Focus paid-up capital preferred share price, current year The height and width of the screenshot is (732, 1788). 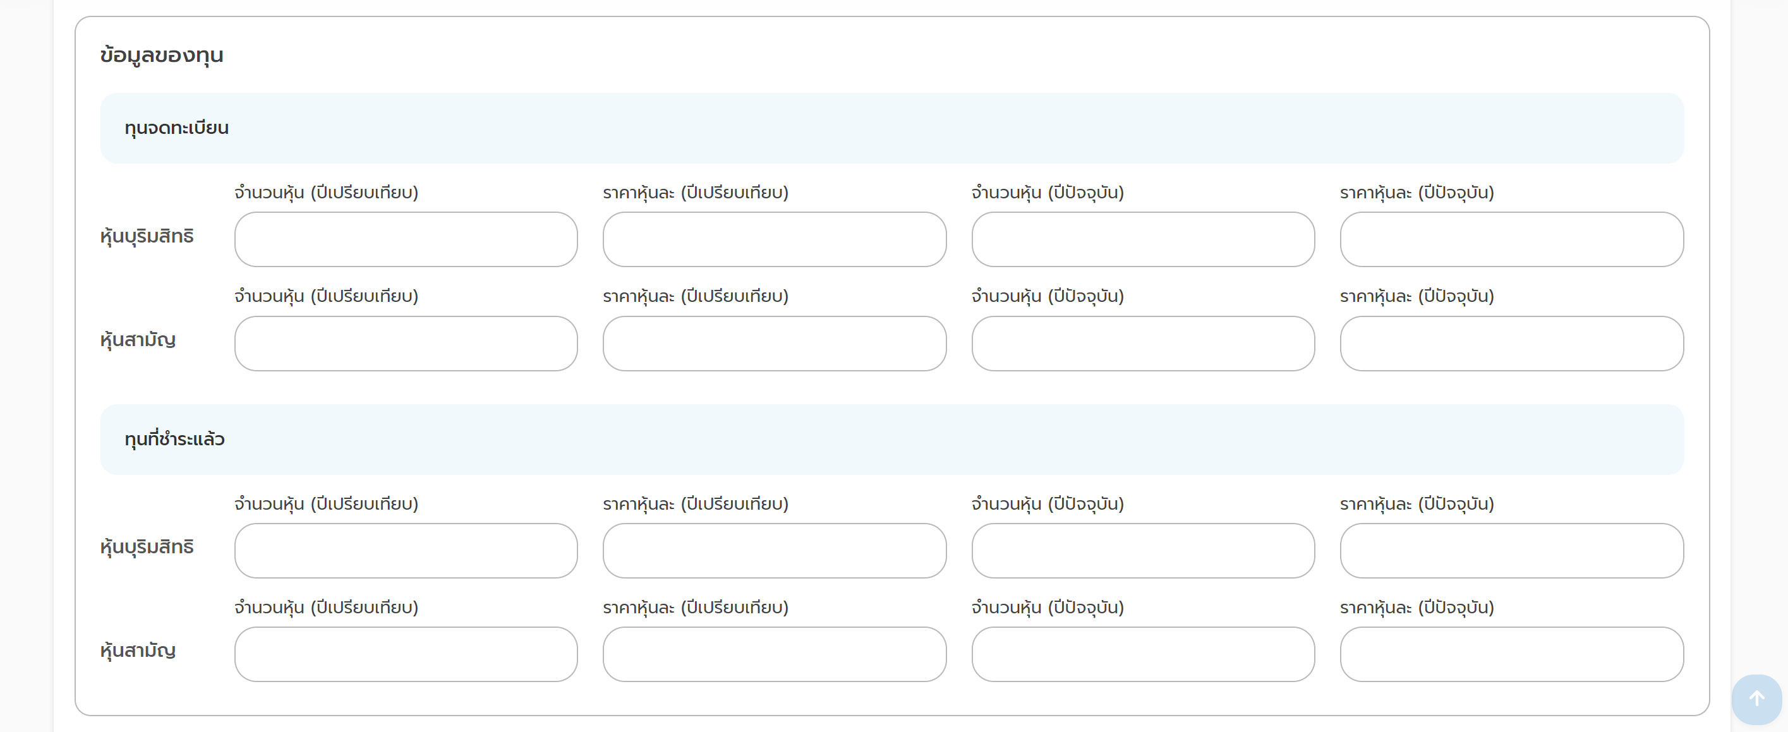coord(1512,551)
